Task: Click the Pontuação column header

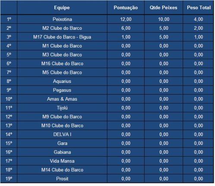Action: (126, 7)
